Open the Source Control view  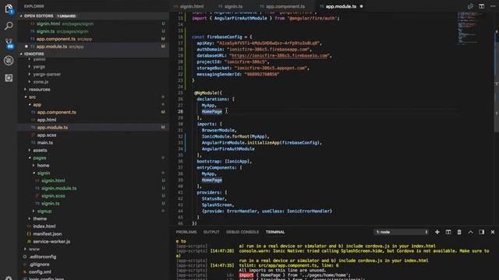point(9,44)
